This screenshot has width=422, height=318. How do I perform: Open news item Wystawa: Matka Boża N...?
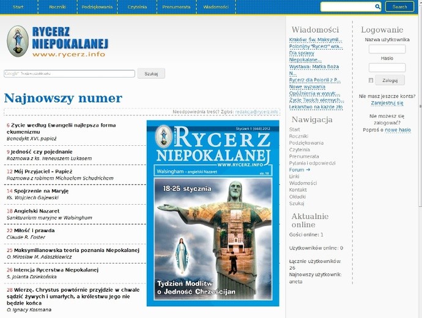coord(314,70)
